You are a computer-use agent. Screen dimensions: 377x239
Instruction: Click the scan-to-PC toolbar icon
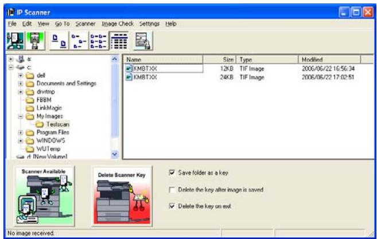click(x=15, y=41)
